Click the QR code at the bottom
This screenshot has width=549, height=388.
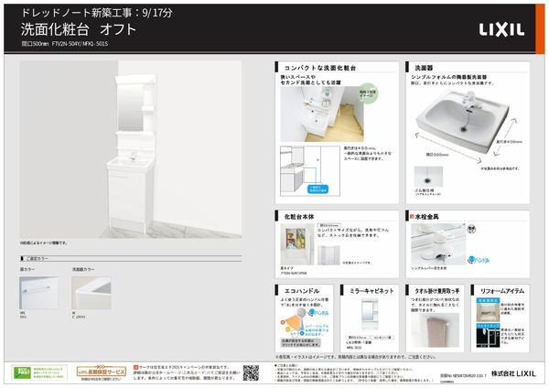tap(251, 372)
